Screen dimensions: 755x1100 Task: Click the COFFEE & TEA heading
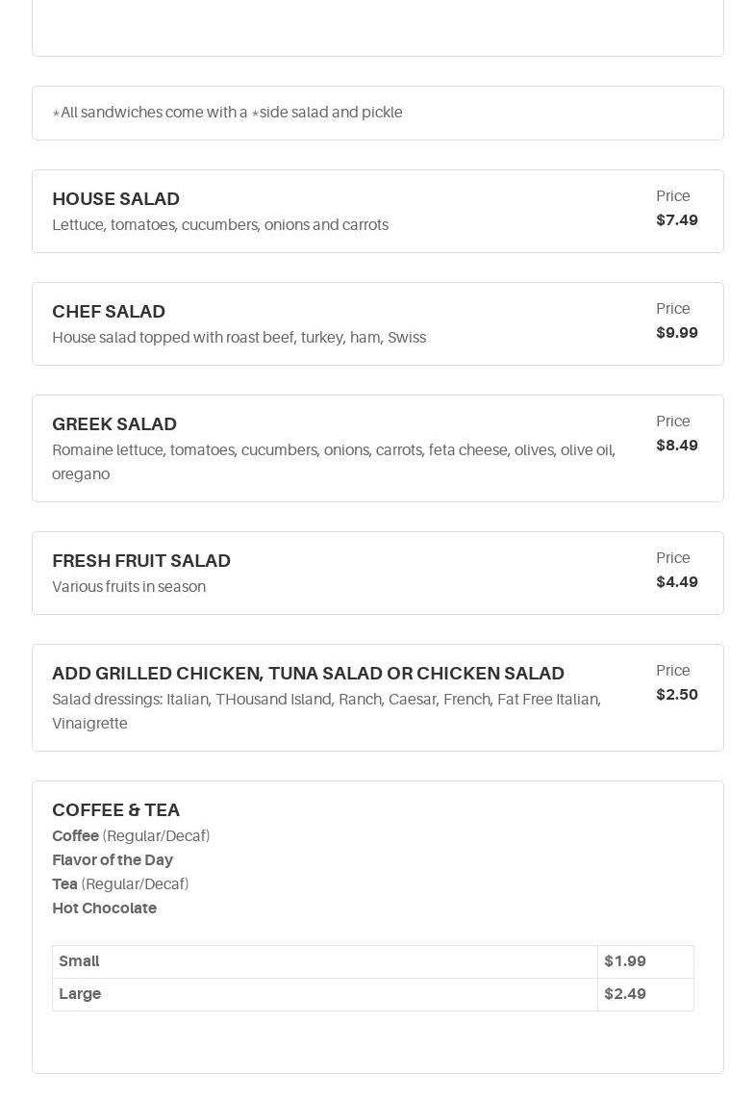tap(115, 810)
